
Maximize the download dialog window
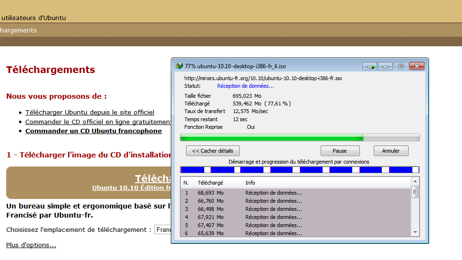coord(401,66)
